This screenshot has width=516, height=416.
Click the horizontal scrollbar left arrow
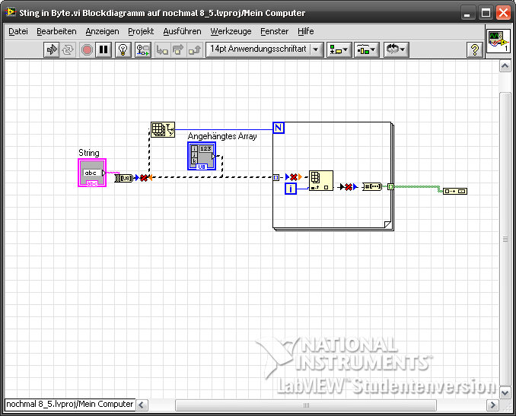point(142,405)
